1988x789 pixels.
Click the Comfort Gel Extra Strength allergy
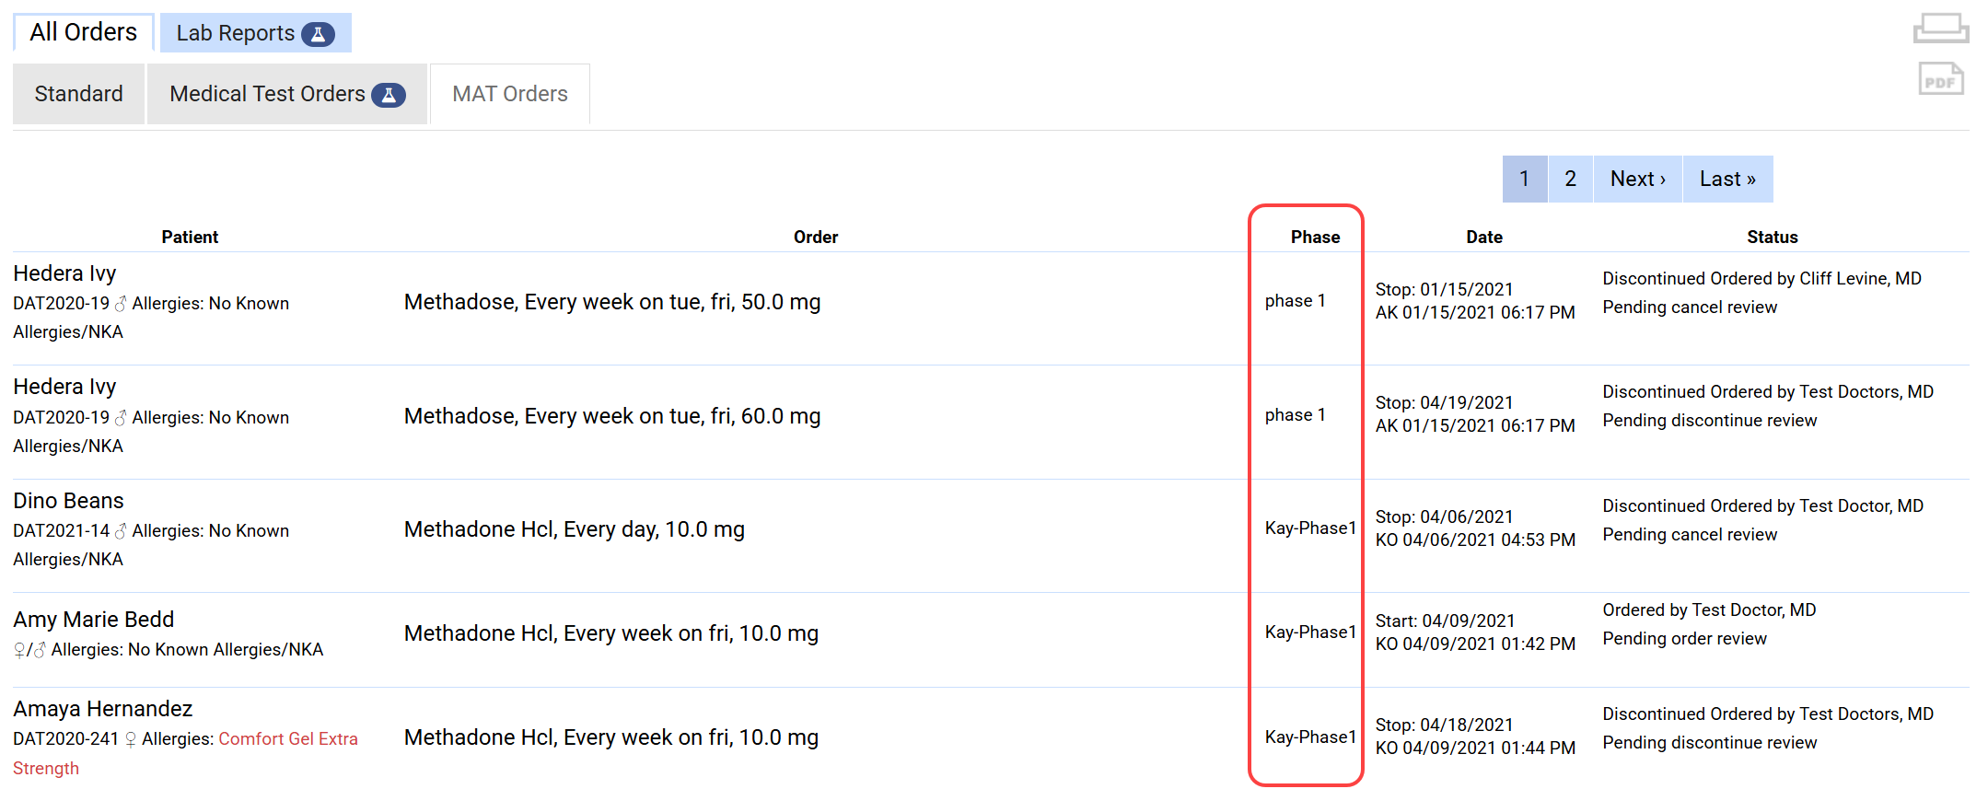[287, 739]
